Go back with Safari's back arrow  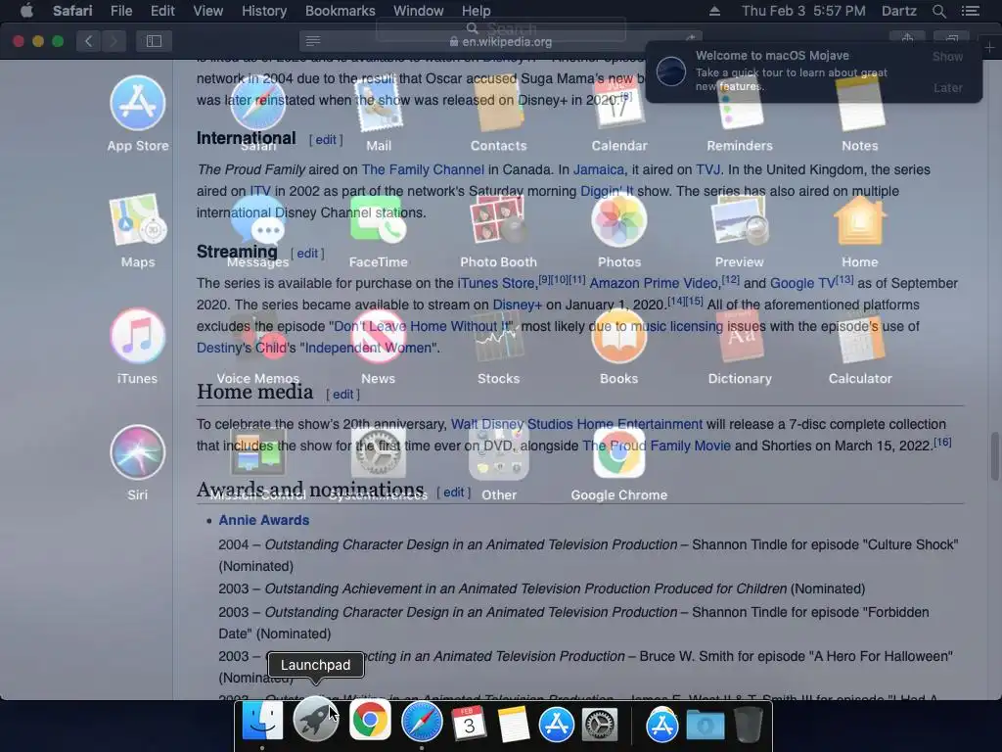tap(88, 41)
